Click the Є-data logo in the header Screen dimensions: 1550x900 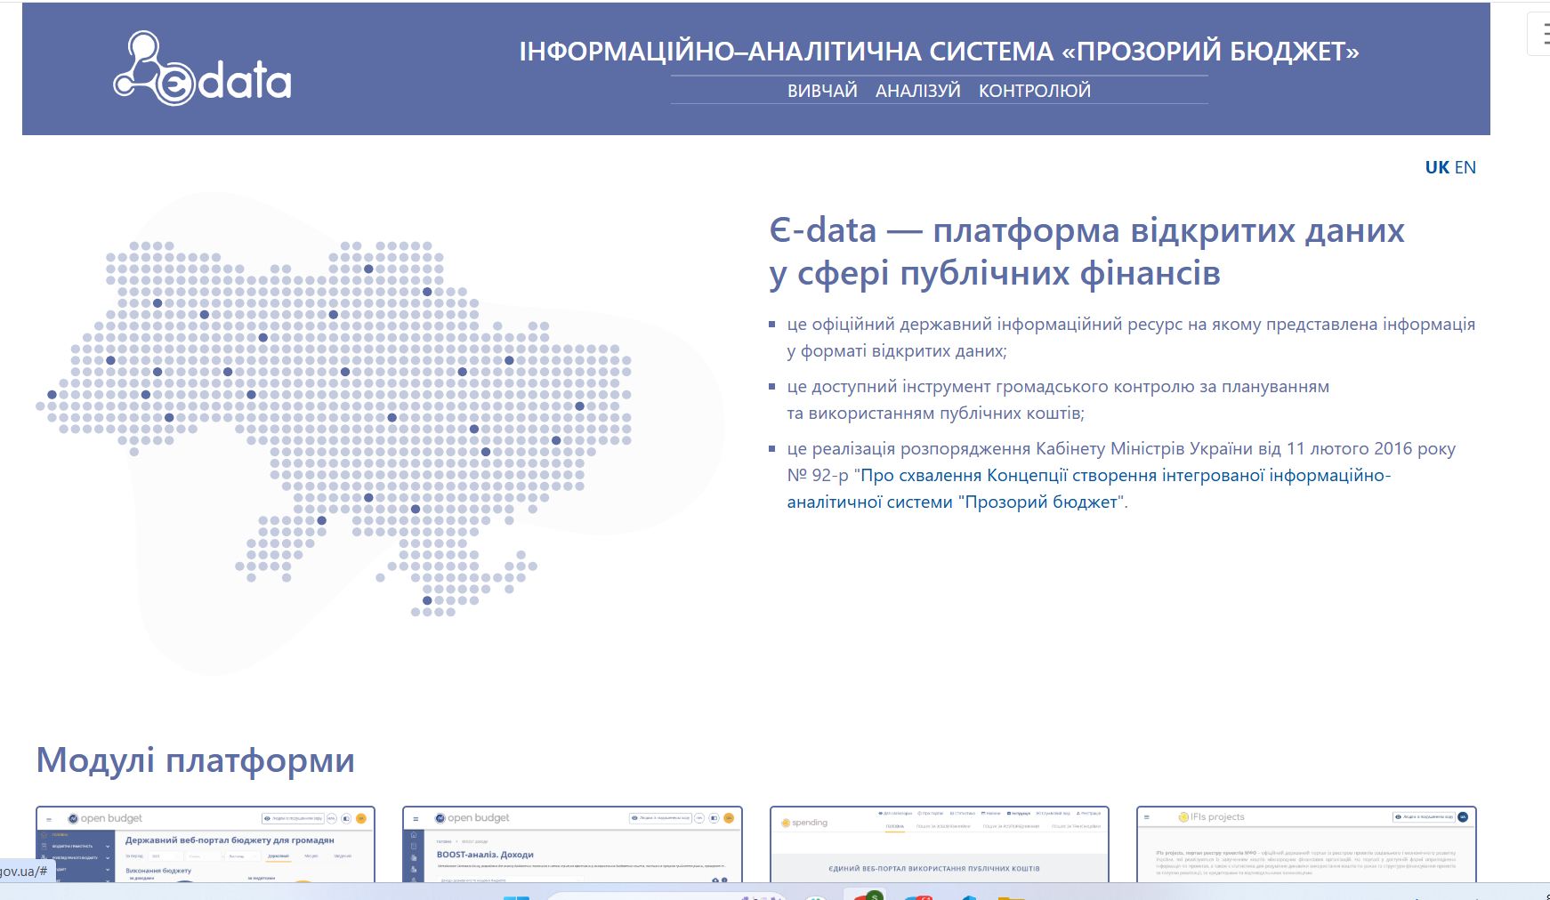point(202,68)
